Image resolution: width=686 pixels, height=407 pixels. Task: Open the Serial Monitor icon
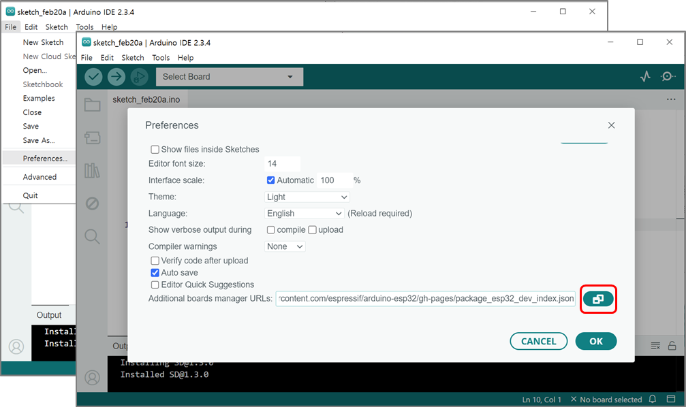click(x=668, y=76)
